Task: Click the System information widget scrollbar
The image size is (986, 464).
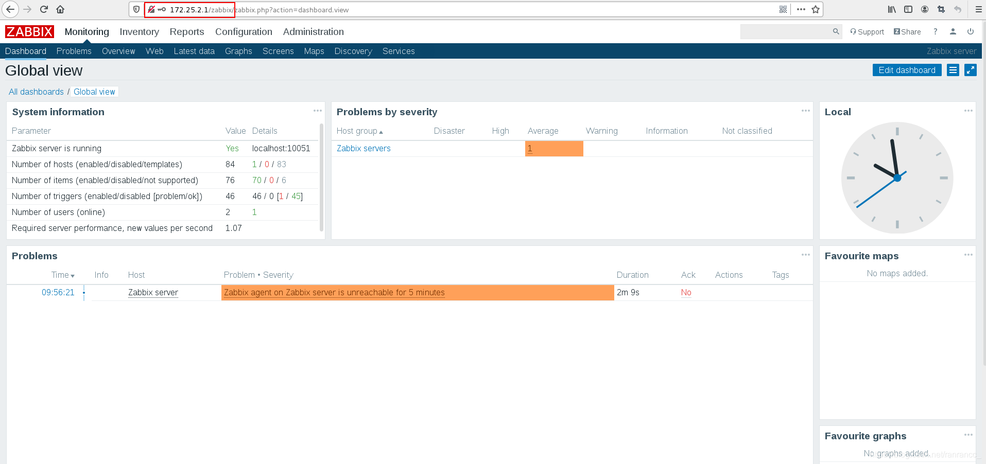Action: click(x=322, y=177)
